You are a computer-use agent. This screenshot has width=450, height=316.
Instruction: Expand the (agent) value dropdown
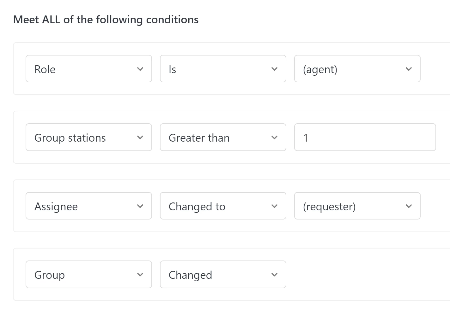357,69
